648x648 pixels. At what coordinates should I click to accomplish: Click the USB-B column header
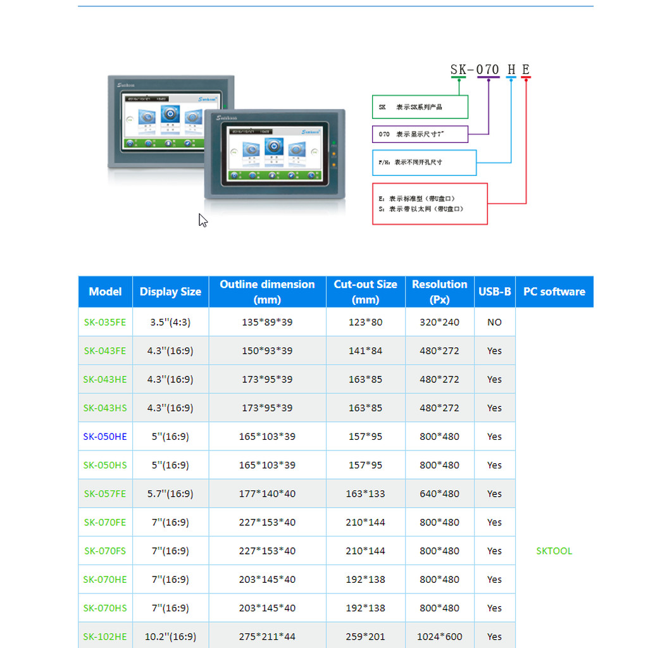point(495,292)
